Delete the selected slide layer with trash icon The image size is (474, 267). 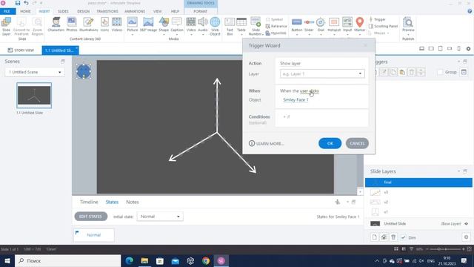[393, 237]
